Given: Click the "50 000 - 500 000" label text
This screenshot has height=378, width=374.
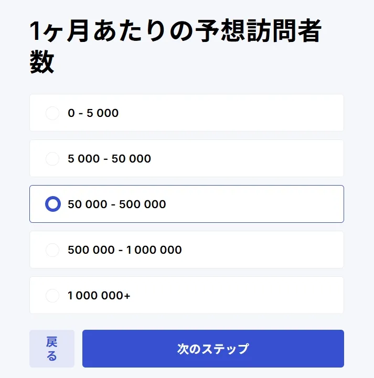Looking at the screenshot, I should click(116, 204).
